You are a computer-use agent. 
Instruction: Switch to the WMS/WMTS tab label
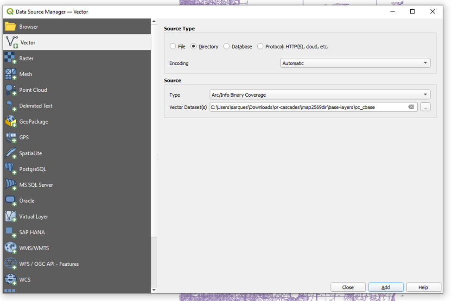pyautogui.click(x=34, y=248)
